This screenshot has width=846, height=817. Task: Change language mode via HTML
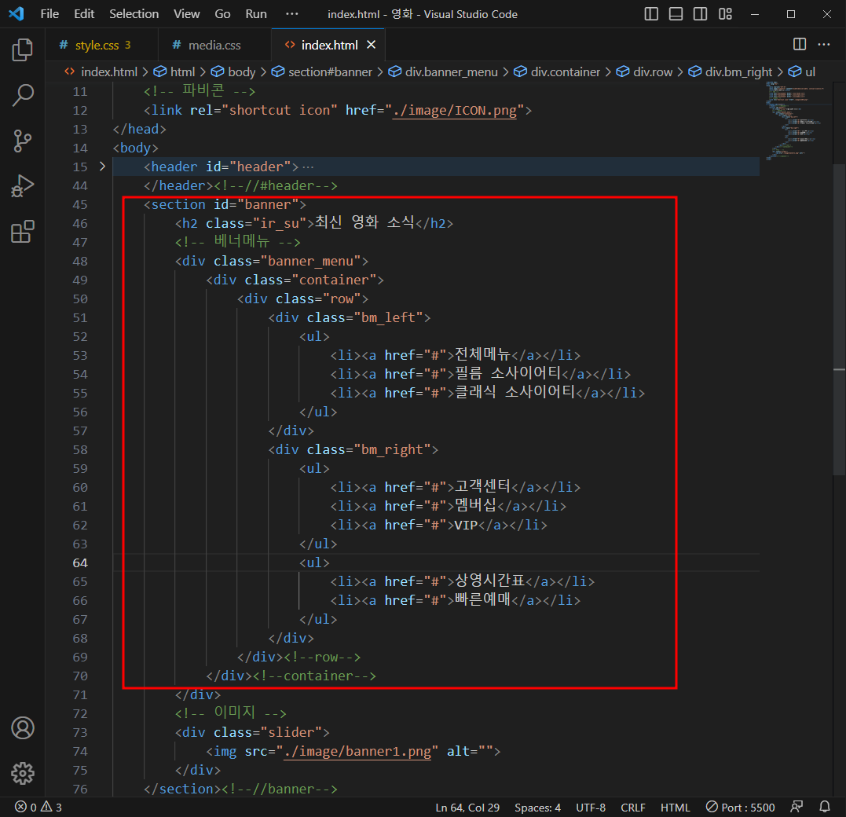tap(675, 808)
